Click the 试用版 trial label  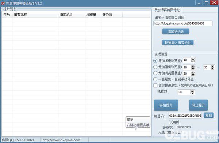174,122
